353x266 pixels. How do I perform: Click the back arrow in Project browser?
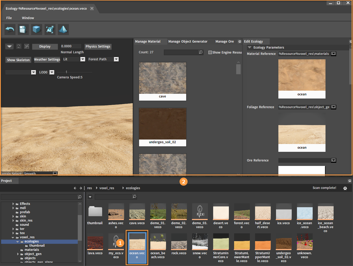[x=75, y=188]
